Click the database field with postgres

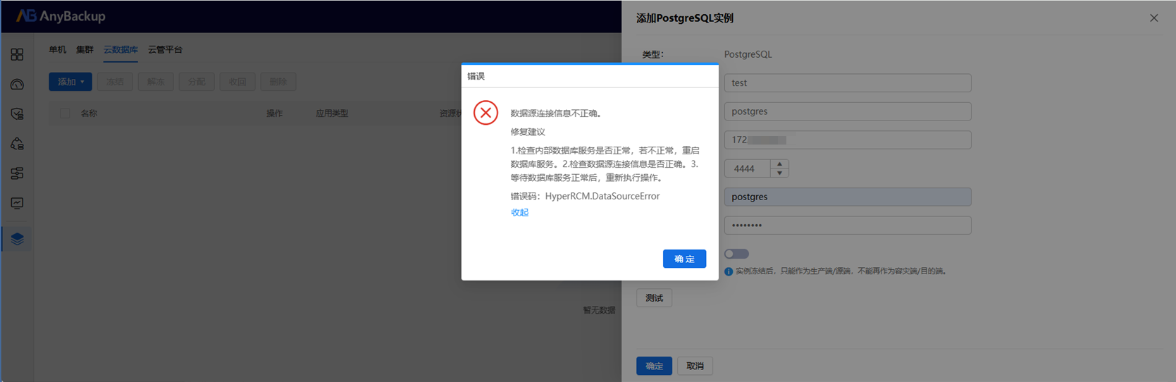848,111
